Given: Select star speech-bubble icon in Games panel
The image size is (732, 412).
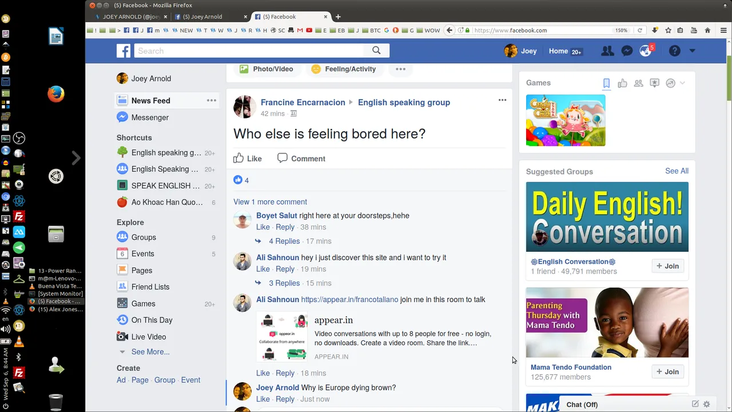Looking at the screenshot, I should 654,84.
